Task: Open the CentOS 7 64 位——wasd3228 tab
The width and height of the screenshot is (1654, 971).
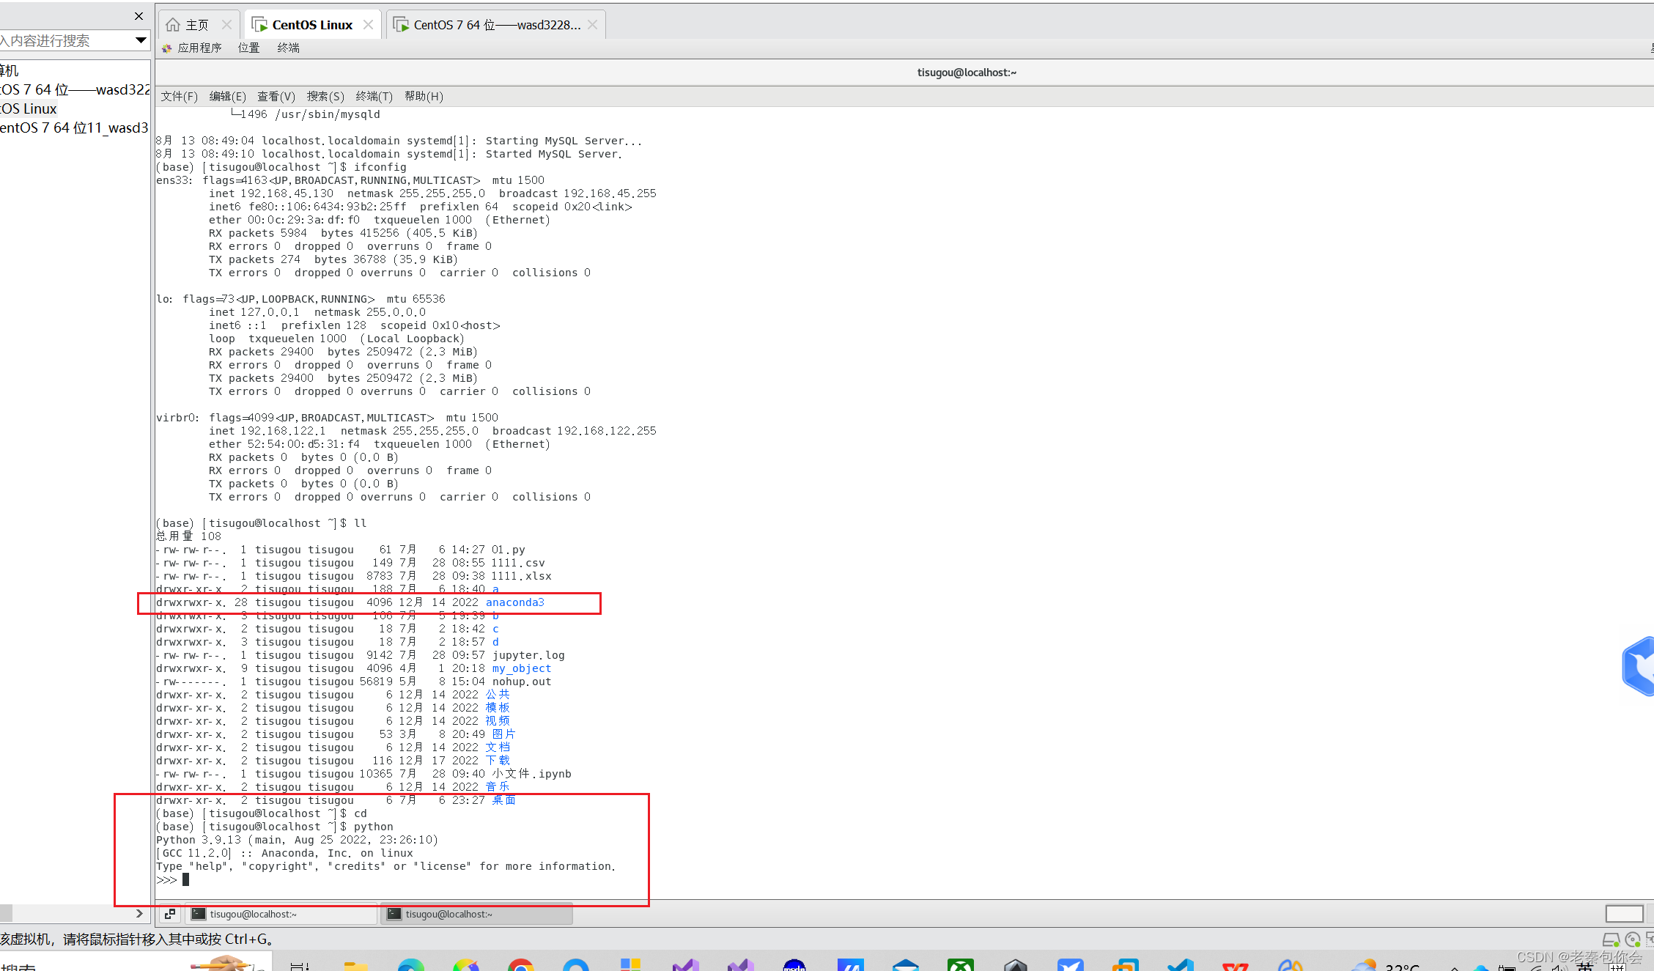Action: pyautogui.click(x=497, y=25)
